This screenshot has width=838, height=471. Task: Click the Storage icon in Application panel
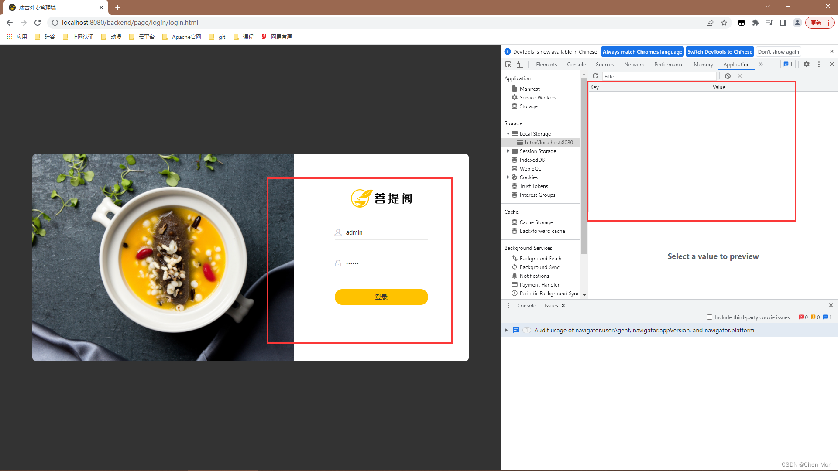click(x=514, y=106)
